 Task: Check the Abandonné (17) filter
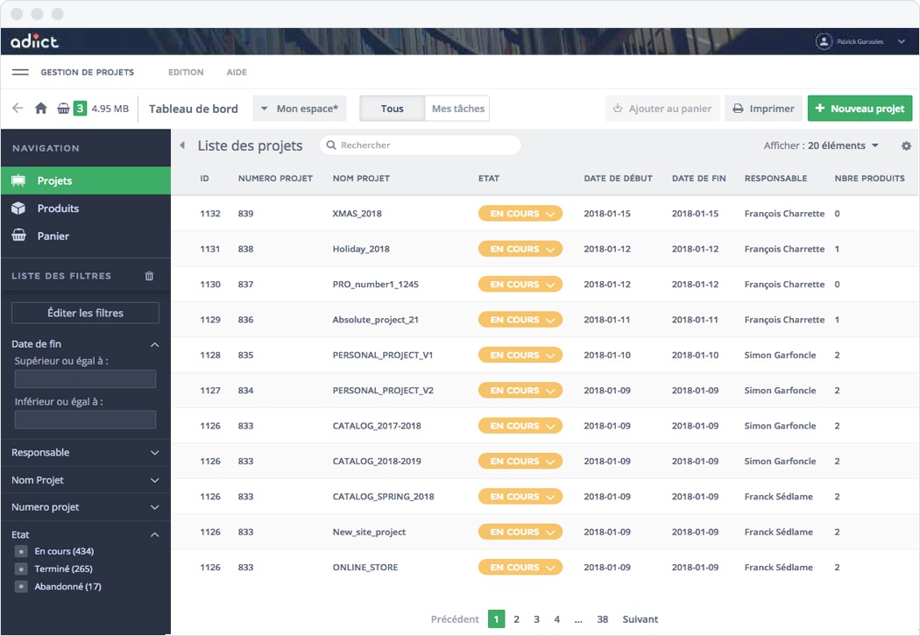pos(21,587)
